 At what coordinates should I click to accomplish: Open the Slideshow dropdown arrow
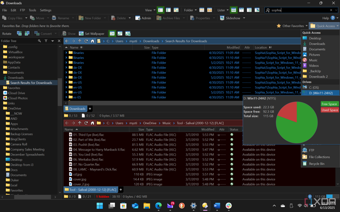(x=244, y=18)
